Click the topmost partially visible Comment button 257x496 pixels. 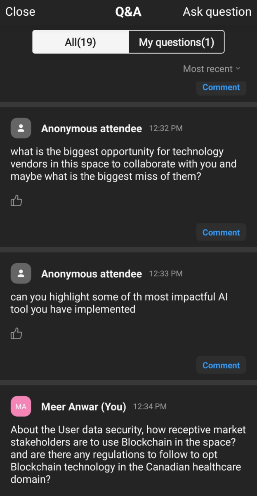coord(221,88)
